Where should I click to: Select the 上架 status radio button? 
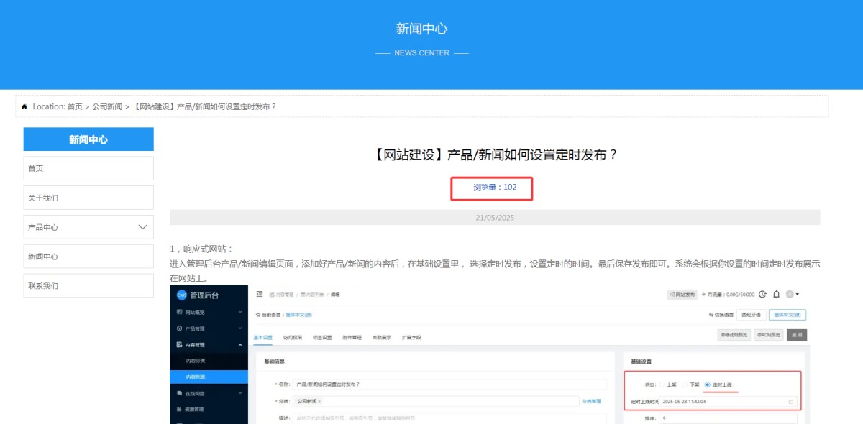(662, 384)
